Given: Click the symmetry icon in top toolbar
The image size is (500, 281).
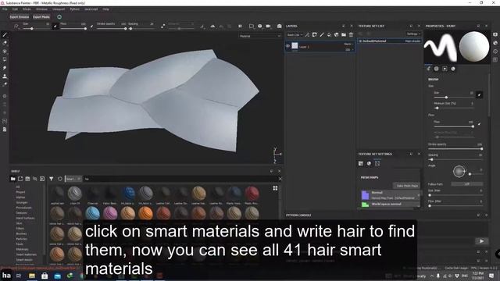Looking at the screenshot, I should pos(212,26).
